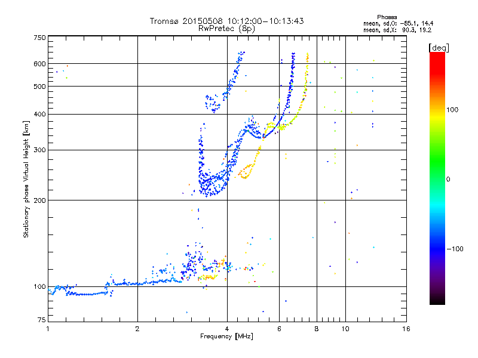478x358 pixels.
Task: Click the 'mean, sd,O: -85.1, 14.4' statistics line
Action: (x=398, y=23)
